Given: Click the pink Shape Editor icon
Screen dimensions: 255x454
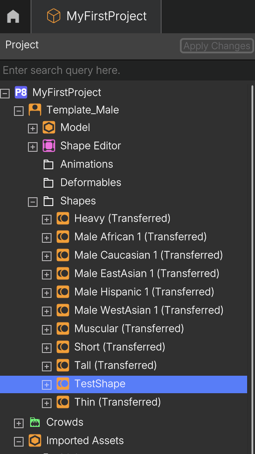Looking at the screenshot, I should 49,146.
